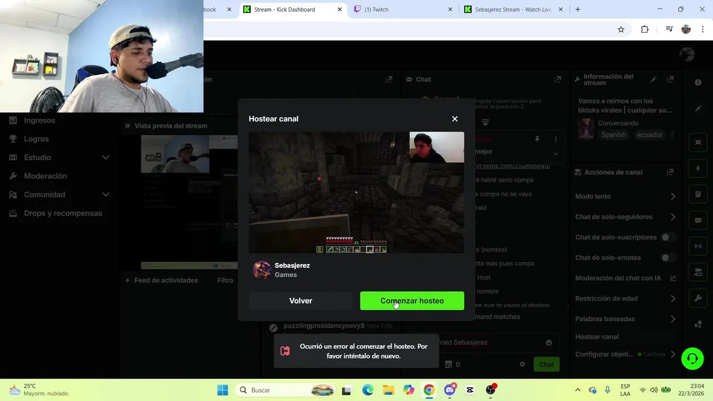Click the broadcast signal icon in the right rail
Screen dimensions: 713x401
[698, 246]
